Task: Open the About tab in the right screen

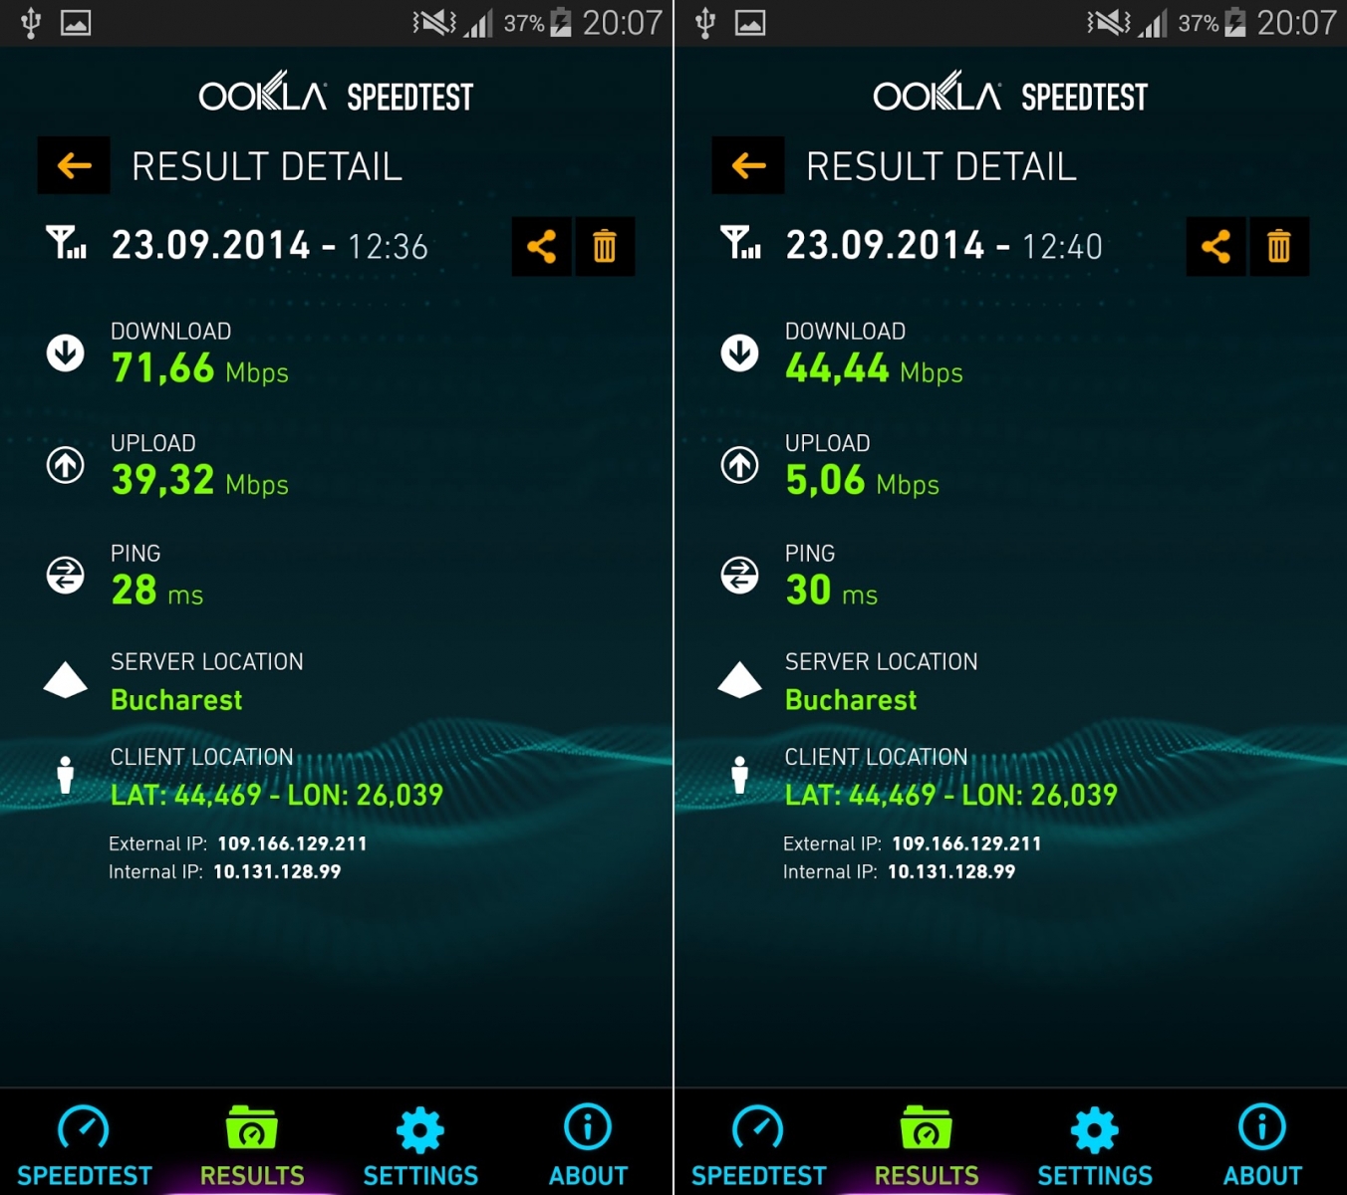Action: point(1262,1145)
